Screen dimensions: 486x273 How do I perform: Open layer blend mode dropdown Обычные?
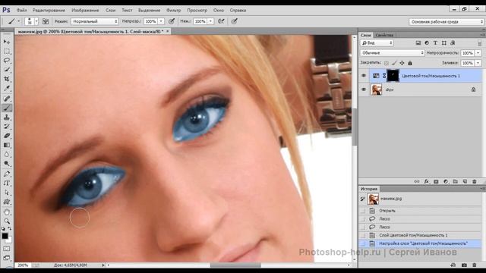(392, 53)
